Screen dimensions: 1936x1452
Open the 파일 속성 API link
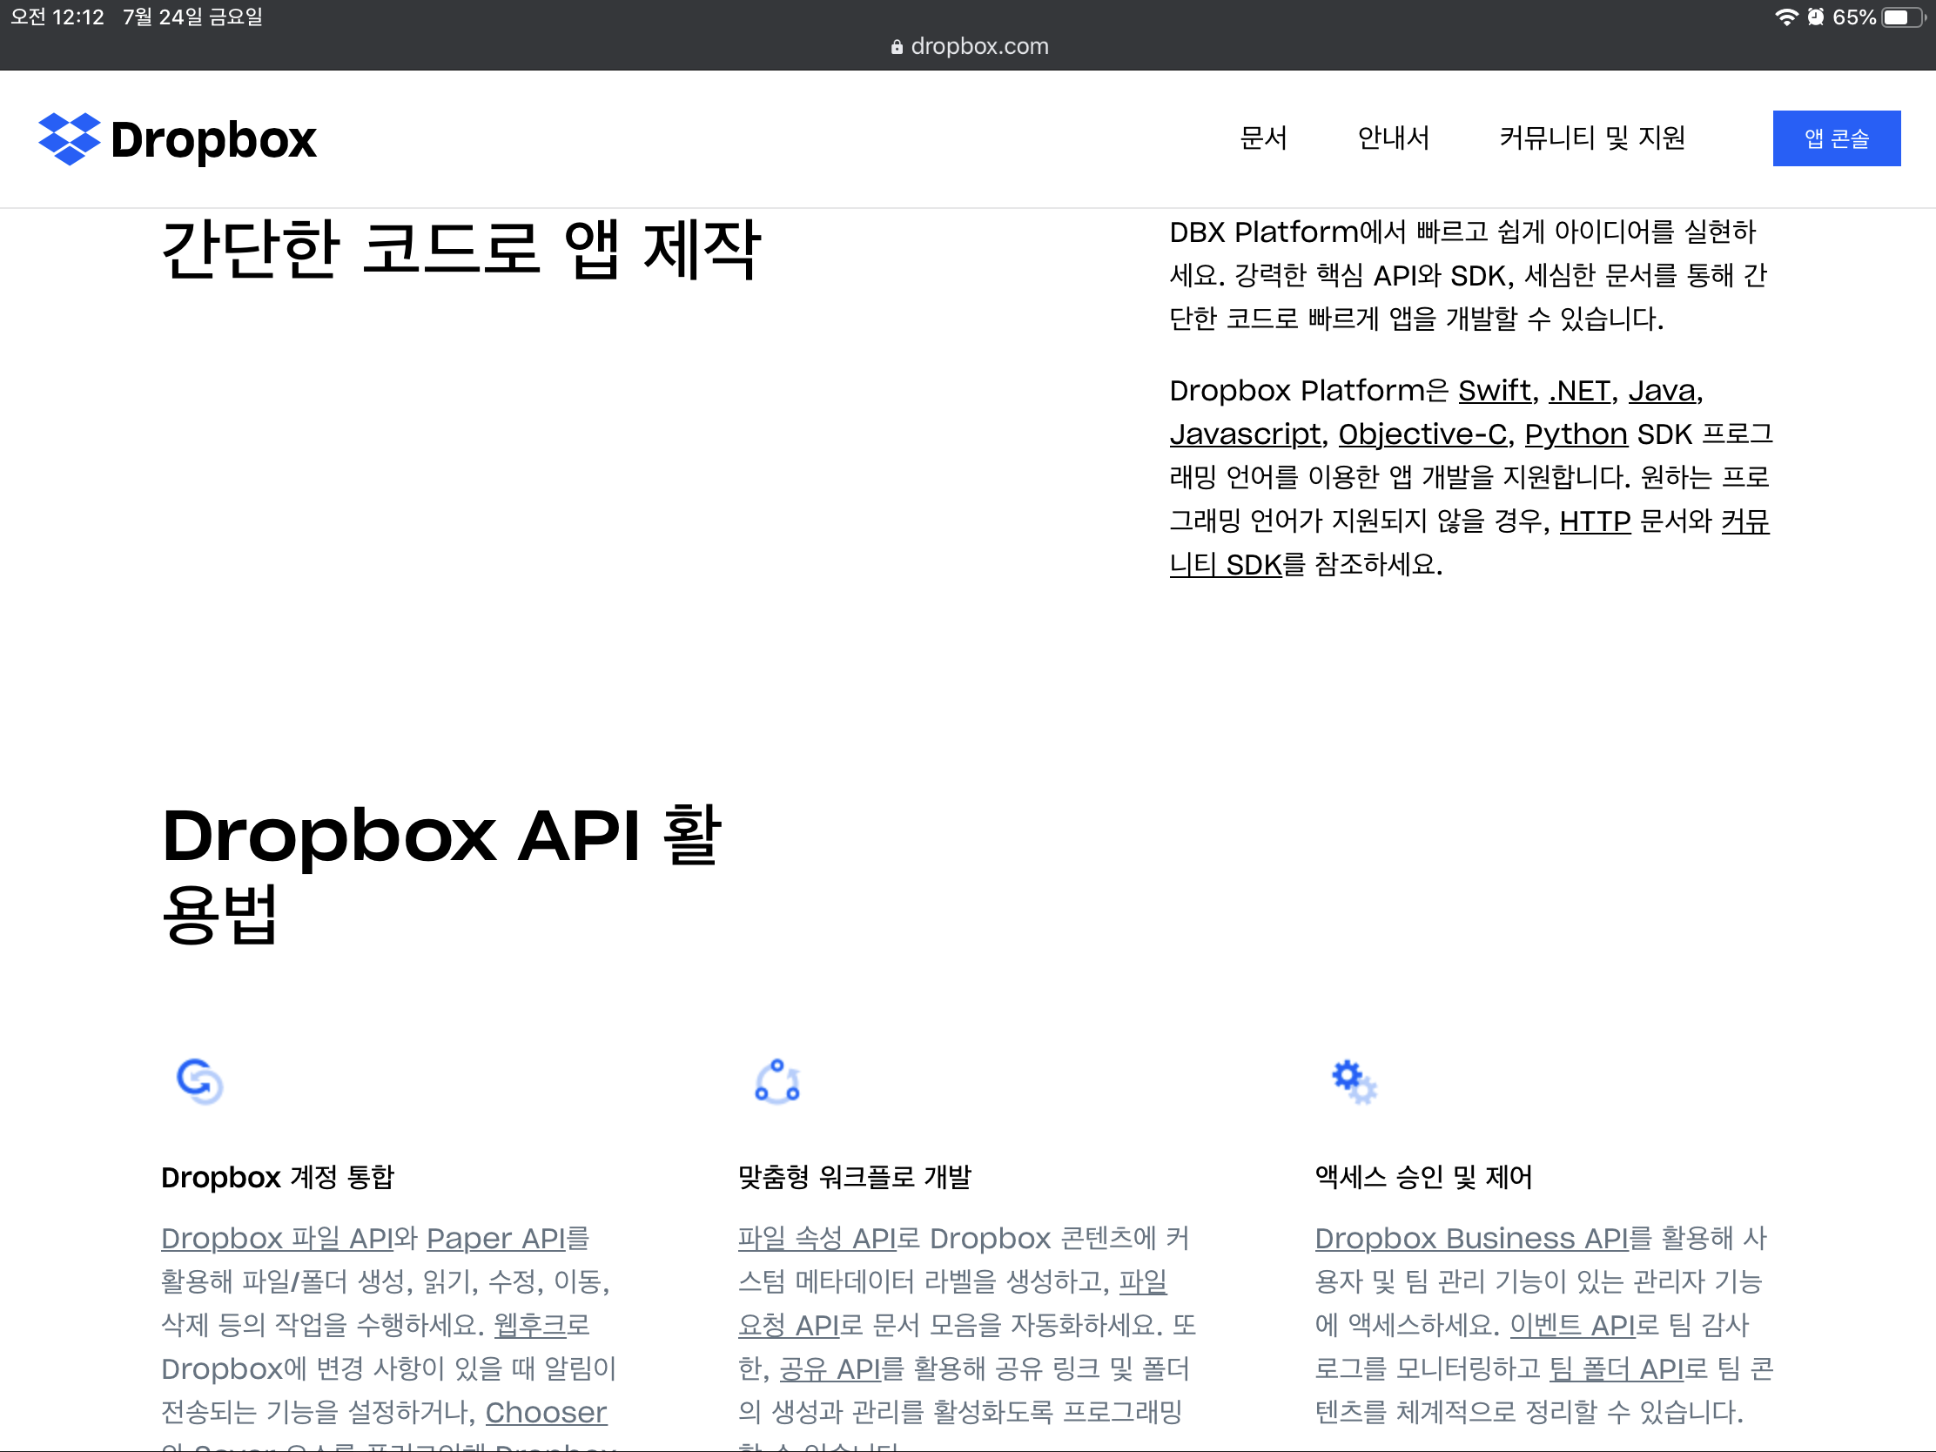coord(817,1239)
